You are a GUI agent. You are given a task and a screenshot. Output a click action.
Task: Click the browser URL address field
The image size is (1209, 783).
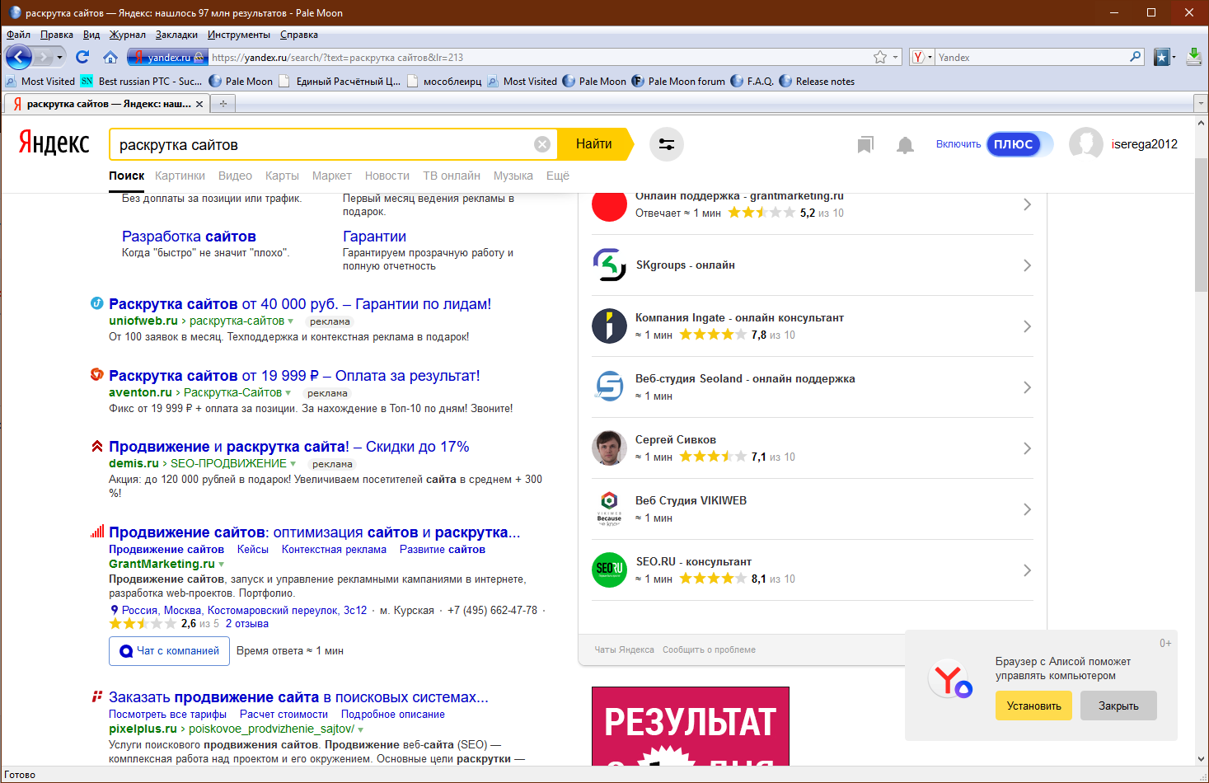click(x=540, y=57)
